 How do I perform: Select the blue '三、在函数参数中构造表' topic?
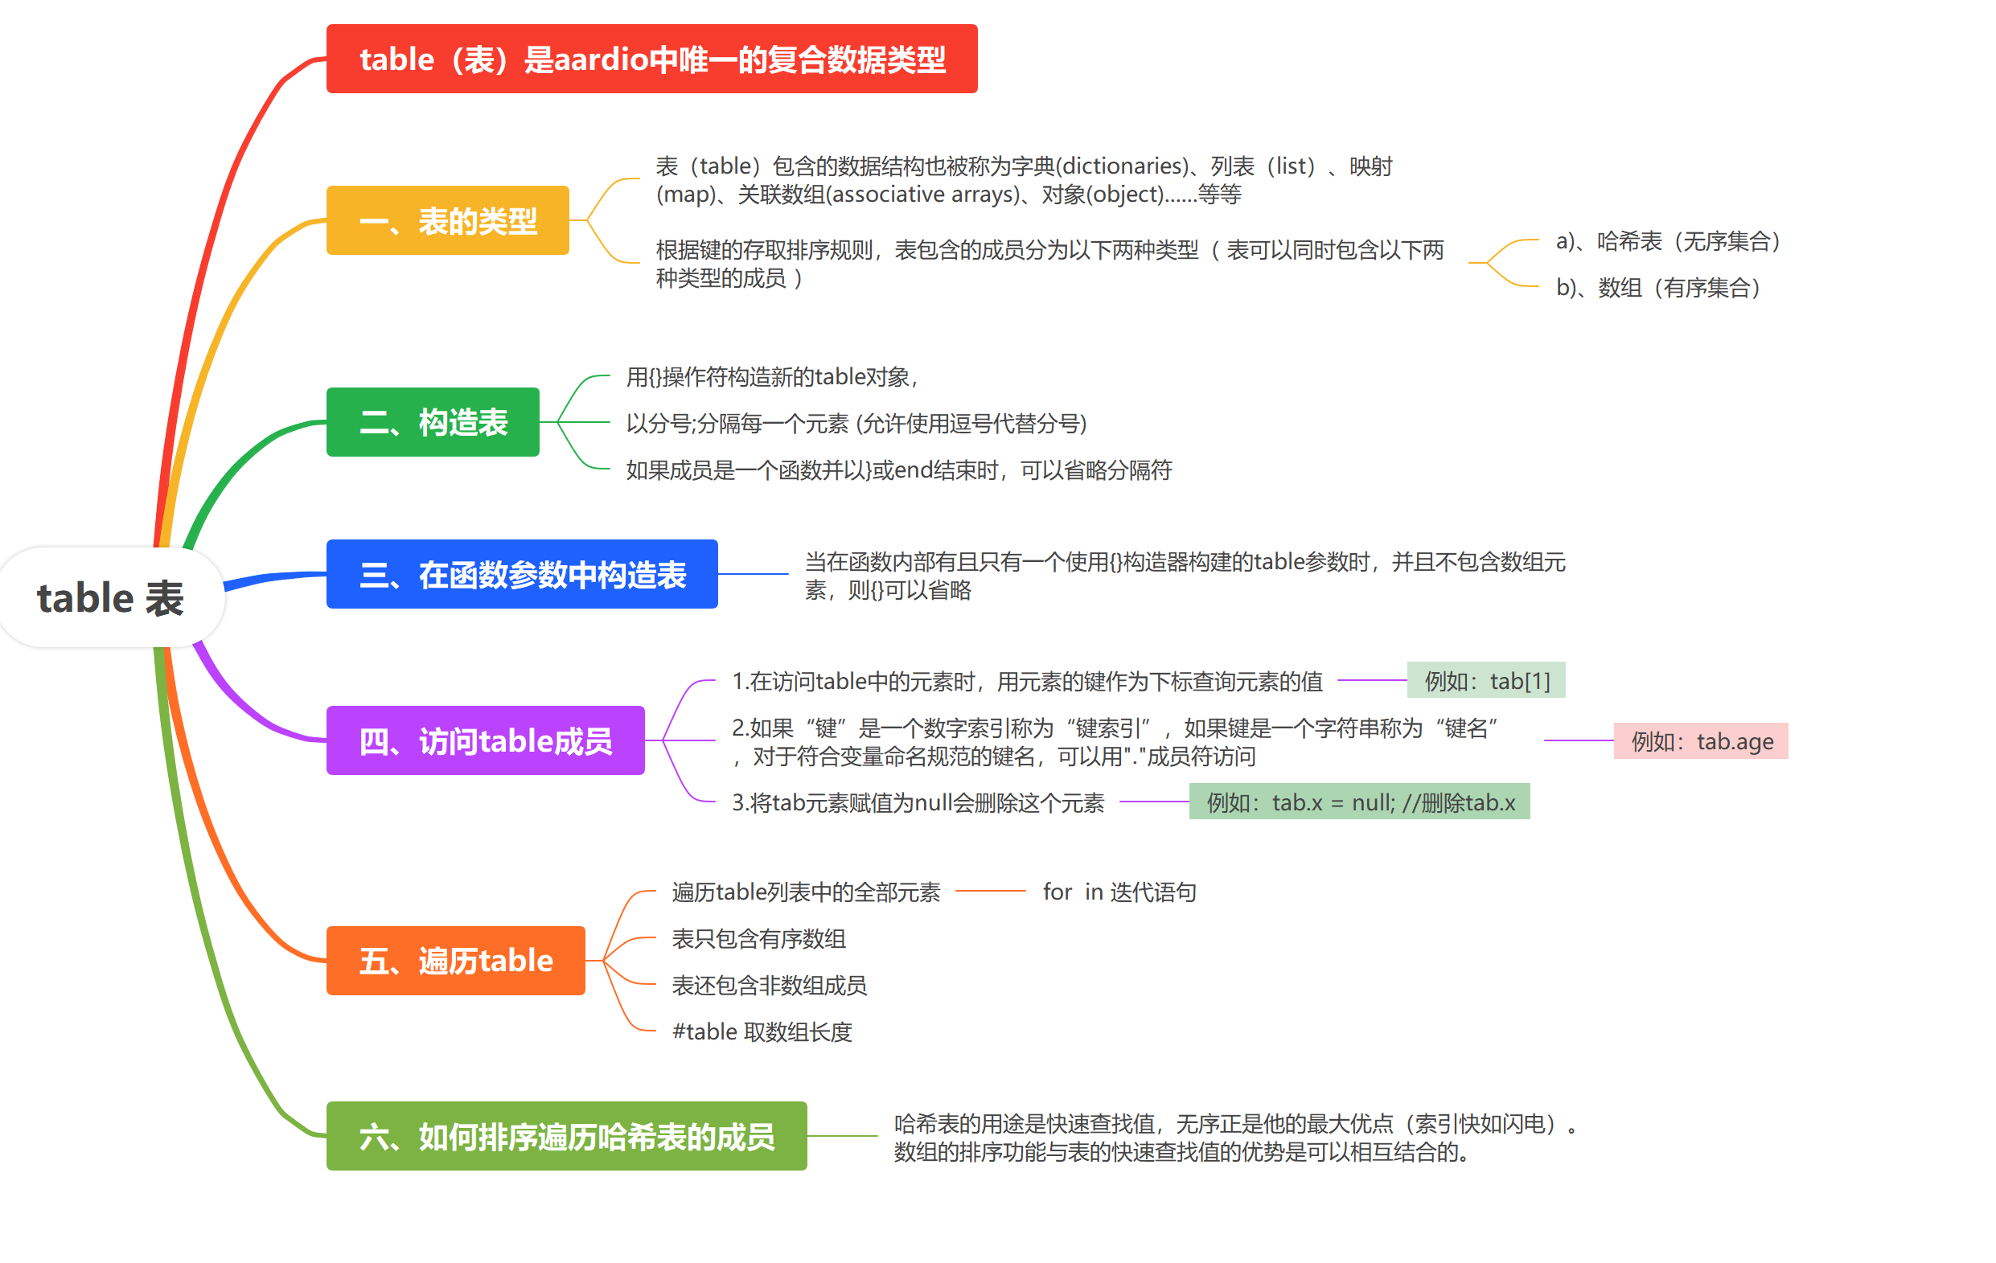pyautogui.click(x=522, y=574)
